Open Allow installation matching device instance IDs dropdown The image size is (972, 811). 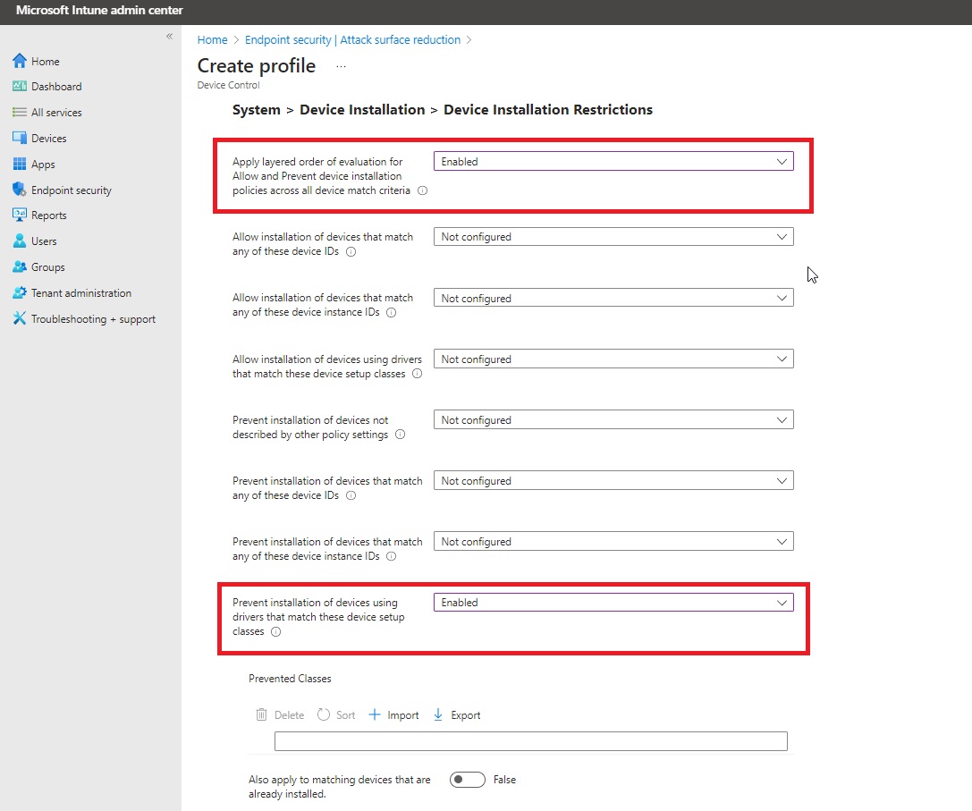pyautogui.click(x=613, y=299)
